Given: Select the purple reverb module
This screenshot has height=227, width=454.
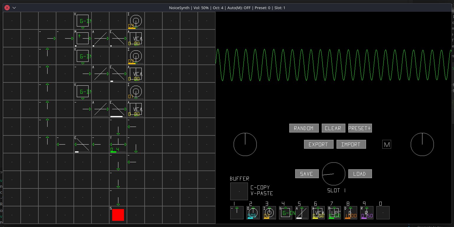Looking at the screenshot, I should pyautogui.click(x=367, y=213).
